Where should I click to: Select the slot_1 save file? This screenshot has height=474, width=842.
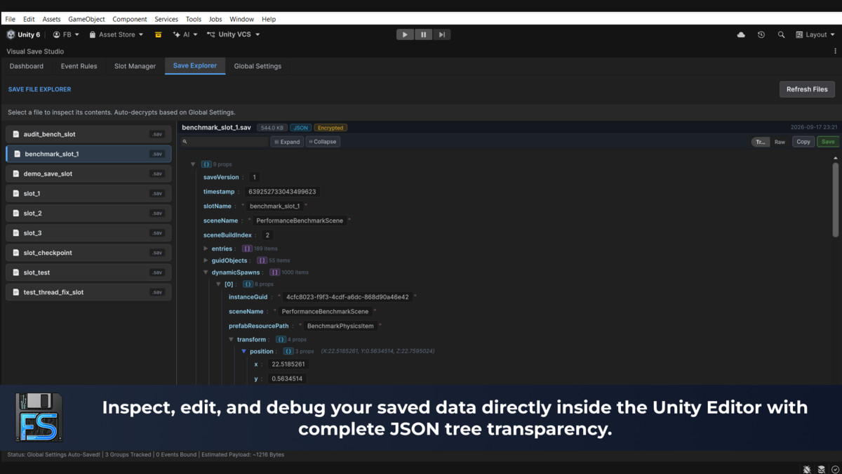point(88,193)
